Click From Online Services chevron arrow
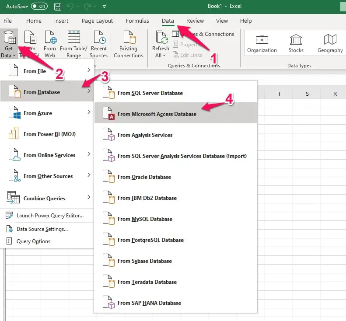Image resolution: width=346 pixels, height=321 pixels. coord(89,154)
